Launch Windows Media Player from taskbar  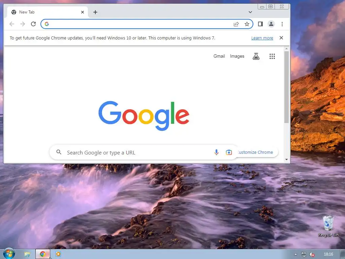(x=58, y=254)
